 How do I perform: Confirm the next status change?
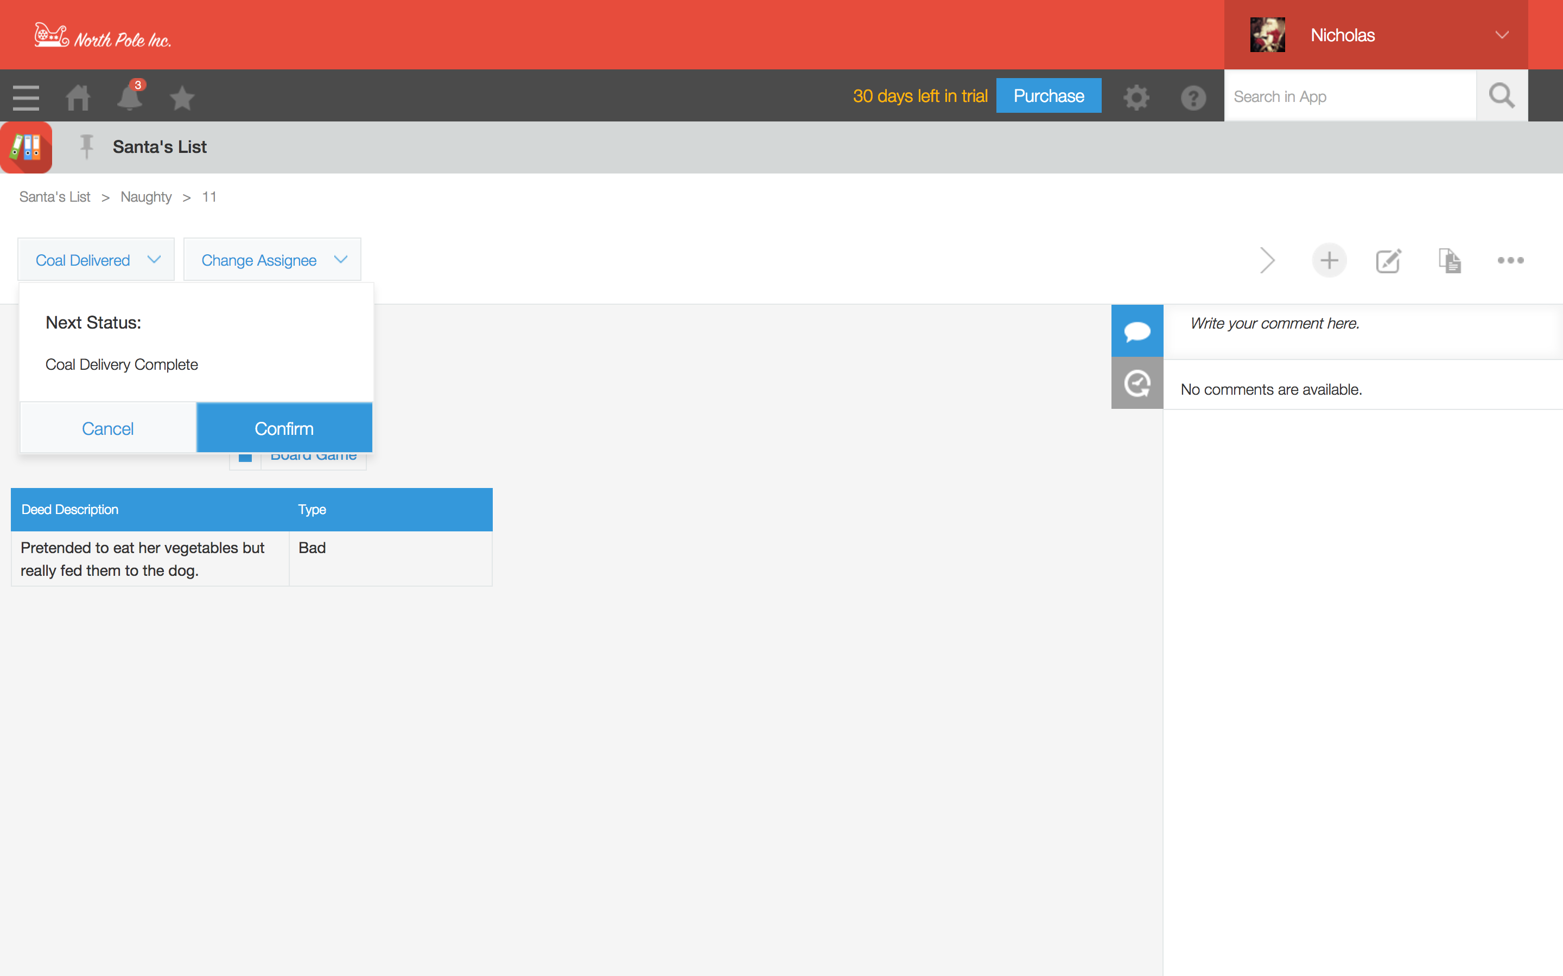pyautogui.click(x=284, y=428)
